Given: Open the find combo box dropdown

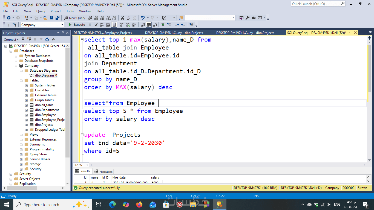Looking at the screenshot, I should (234, 18).
